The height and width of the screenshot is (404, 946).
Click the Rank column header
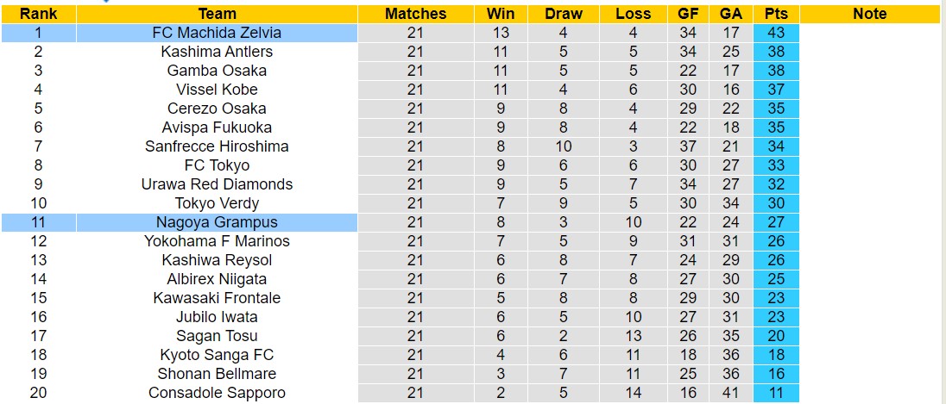pos(38,14)
